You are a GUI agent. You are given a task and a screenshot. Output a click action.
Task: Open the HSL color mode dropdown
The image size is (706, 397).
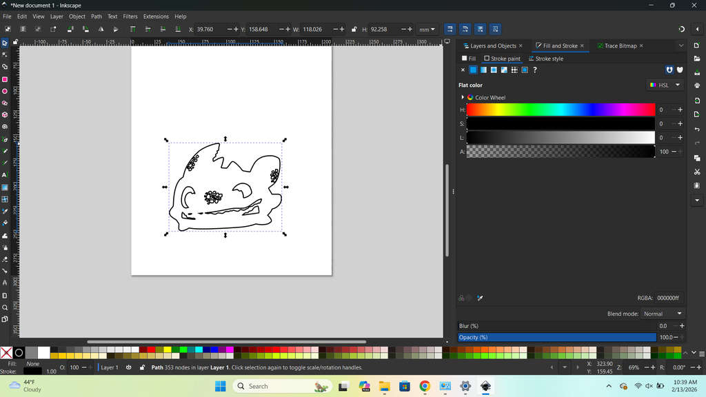[665, 85]
